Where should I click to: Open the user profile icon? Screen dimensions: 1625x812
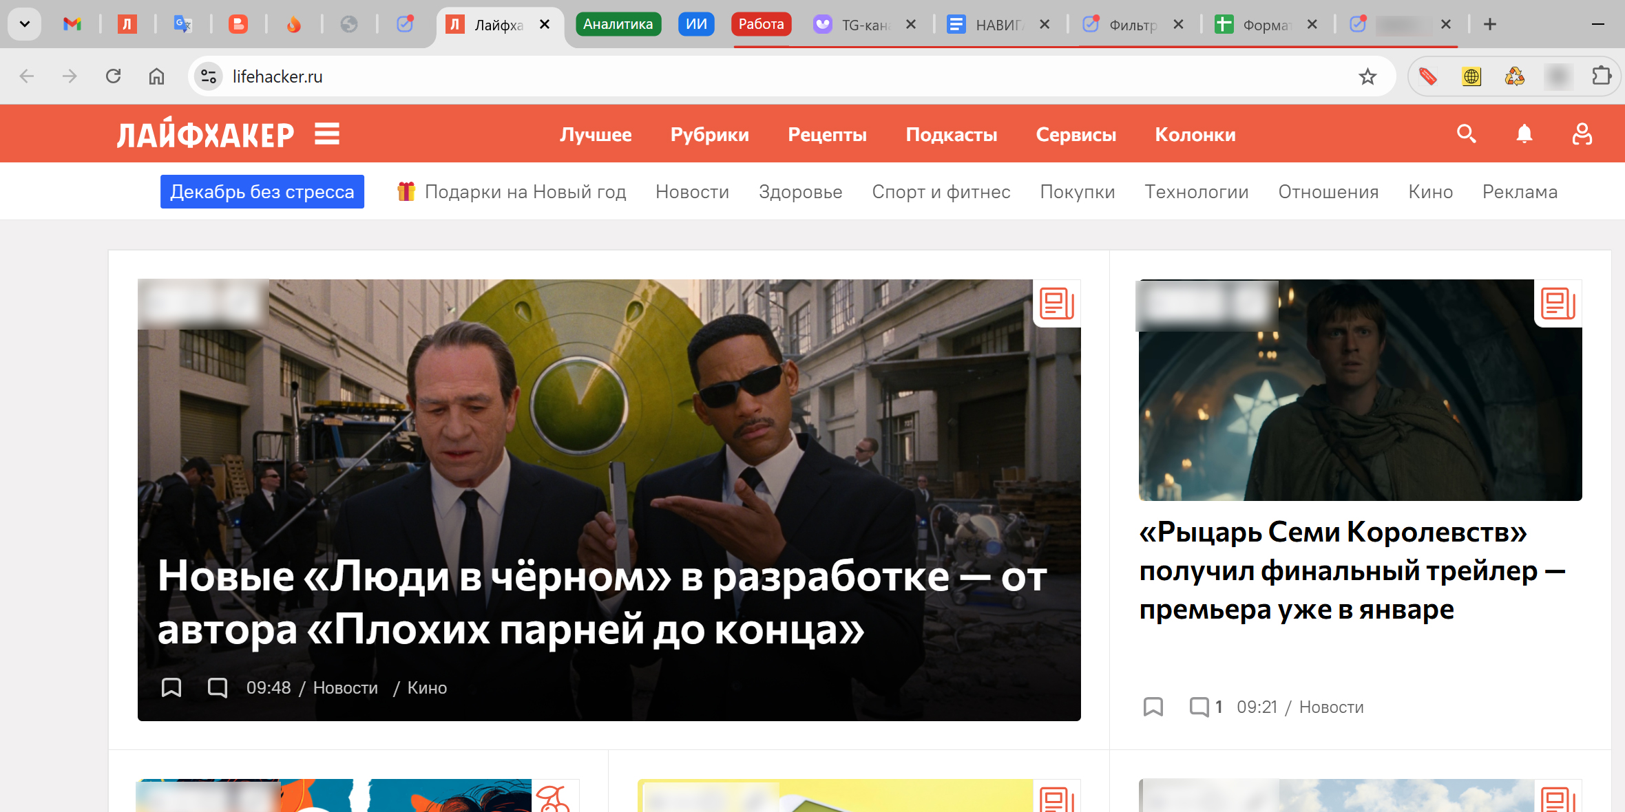coord(1582,134)
